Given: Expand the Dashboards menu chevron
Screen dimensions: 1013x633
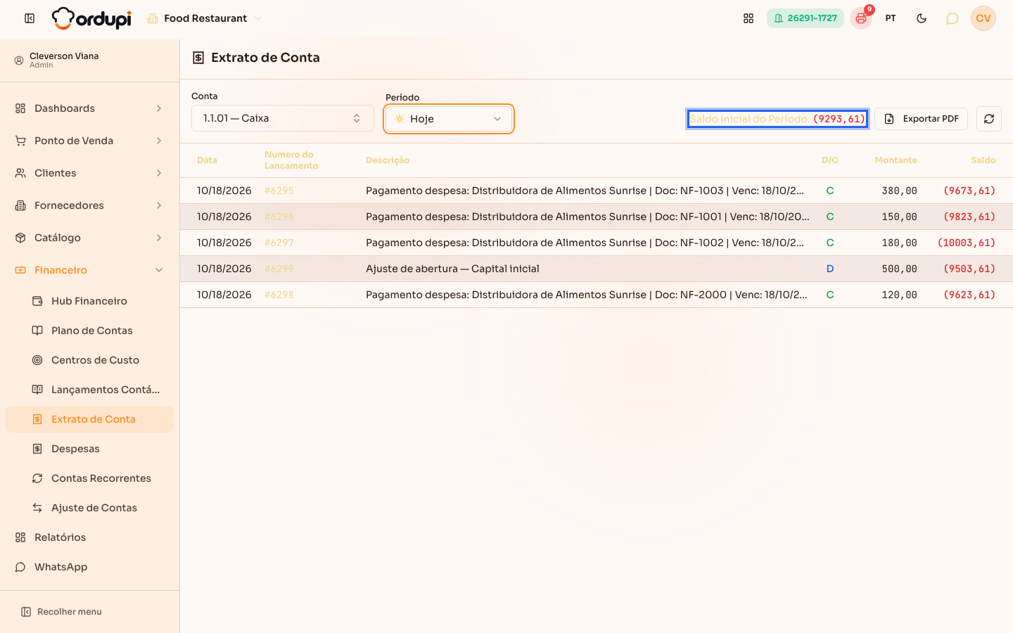Looking at the screenshot, I should 159,108.
